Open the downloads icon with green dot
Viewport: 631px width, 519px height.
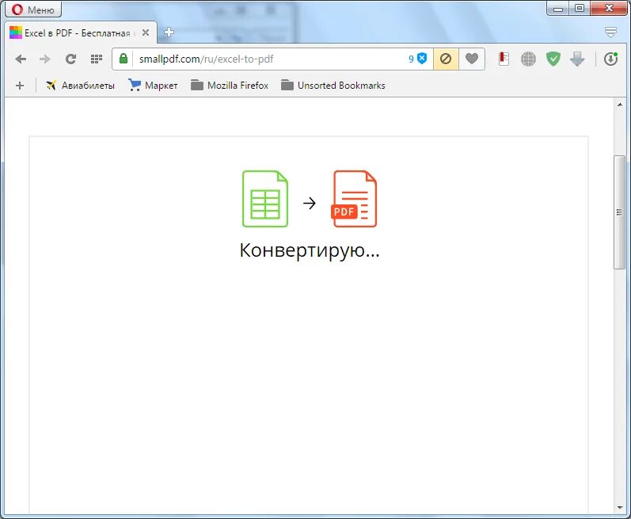[610, 59]
